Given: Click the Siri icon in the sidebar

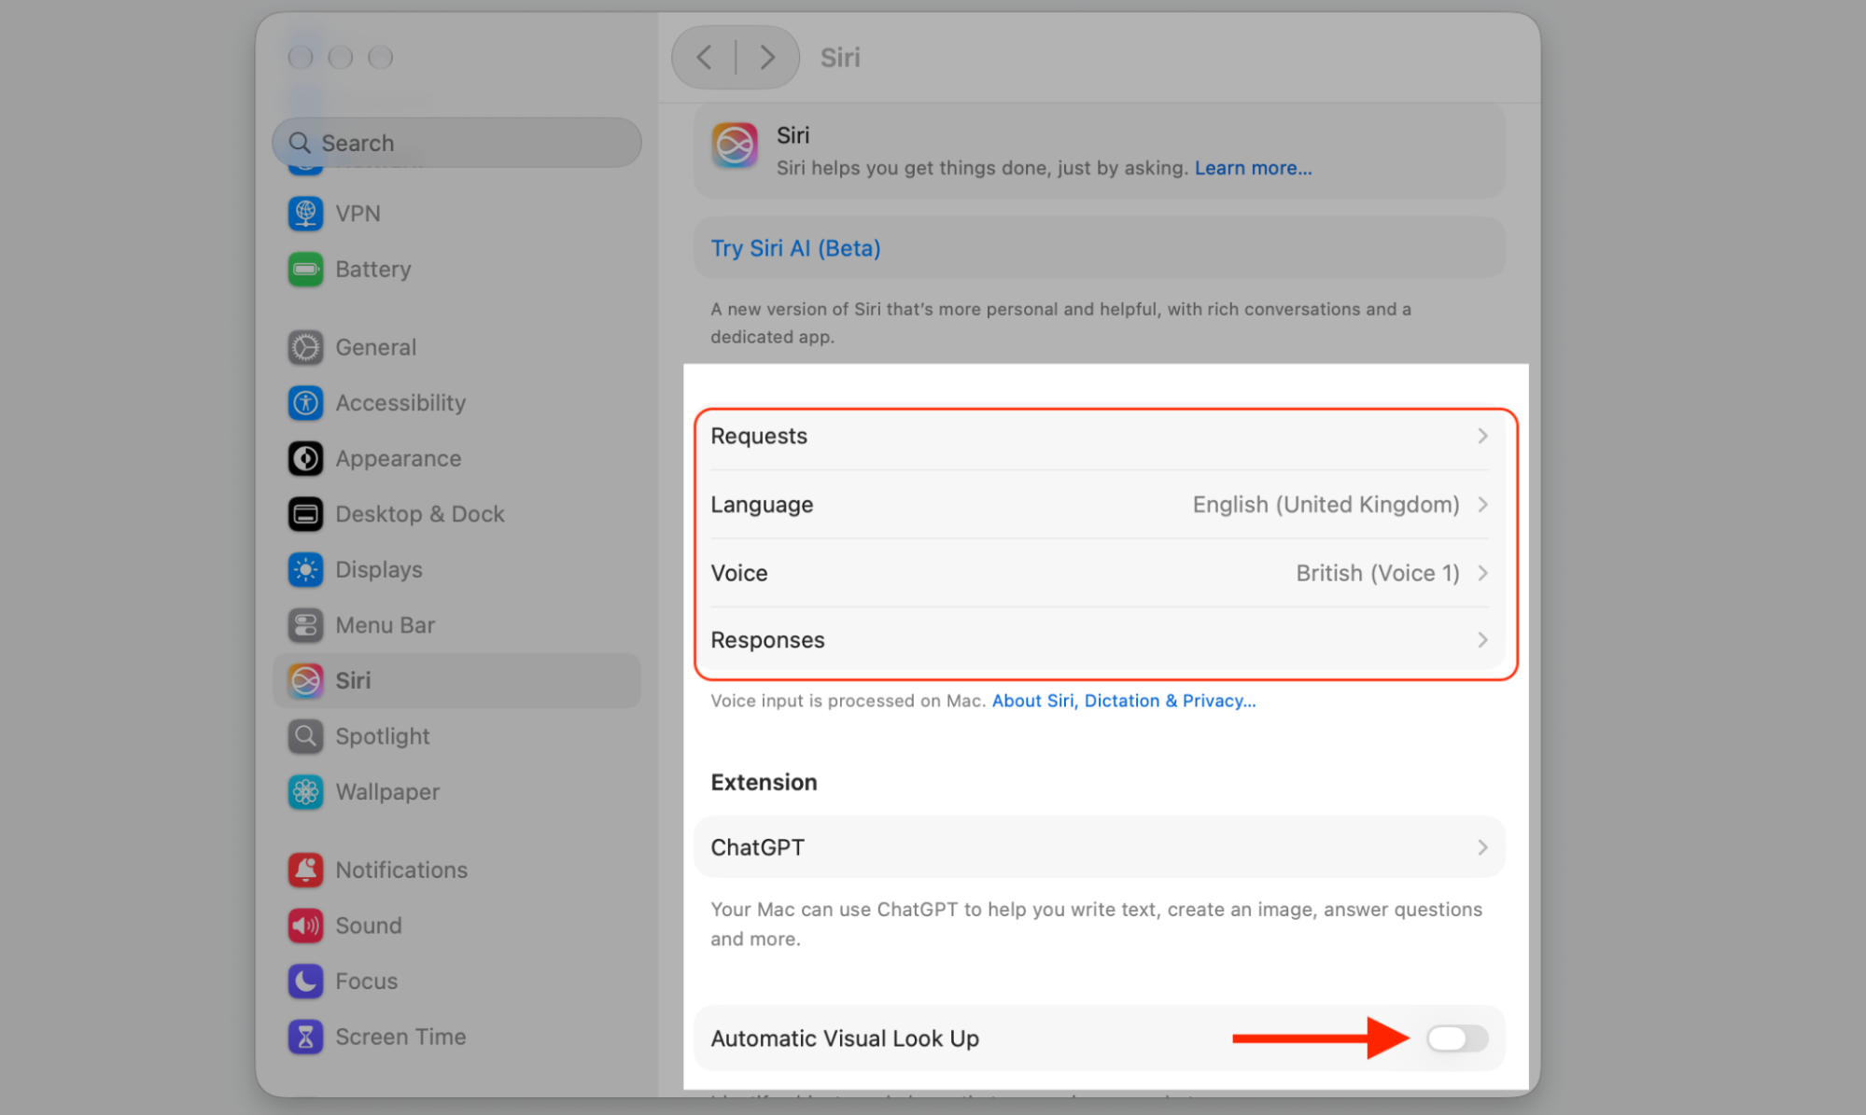Looking at the screenshot, I should 305,680.
